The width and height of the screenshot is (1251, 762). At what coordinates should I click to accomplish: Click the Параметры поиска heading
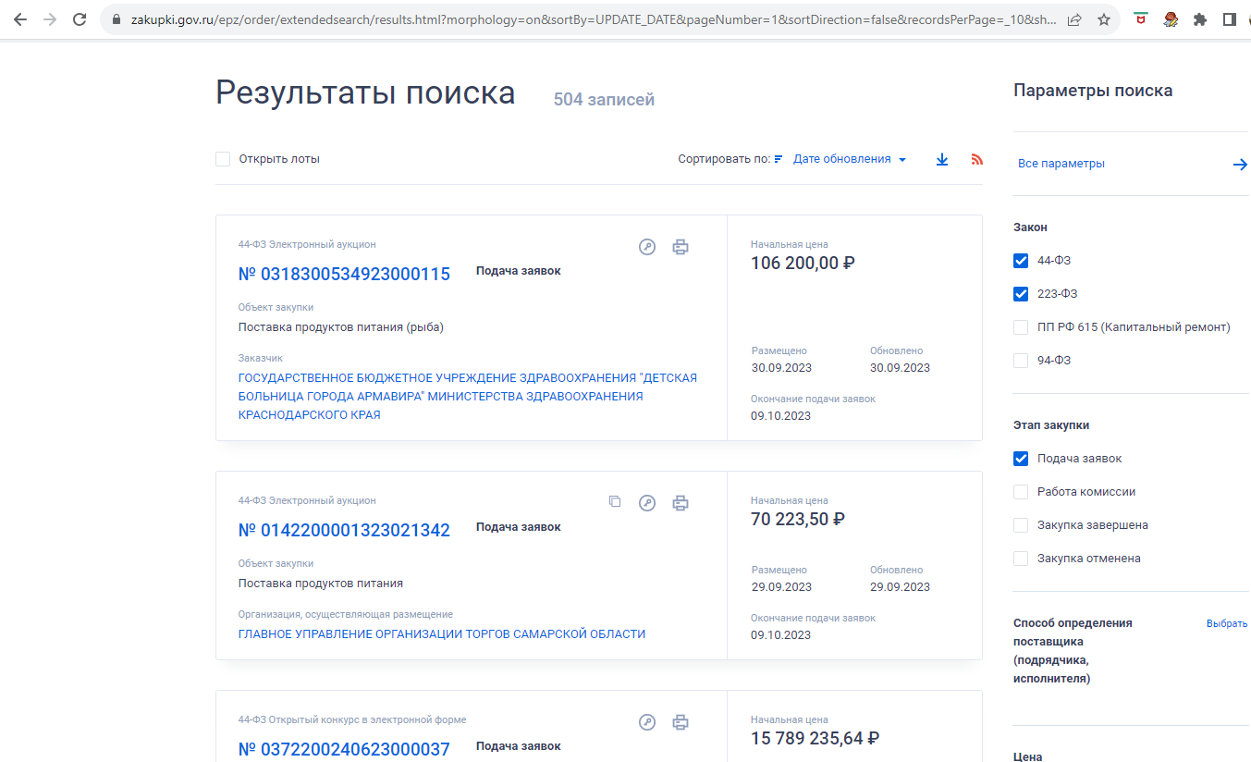[1093, 91]
